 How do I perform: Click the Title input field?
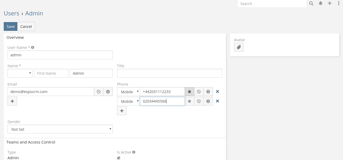pyautogui.click(x=170, y=73)
